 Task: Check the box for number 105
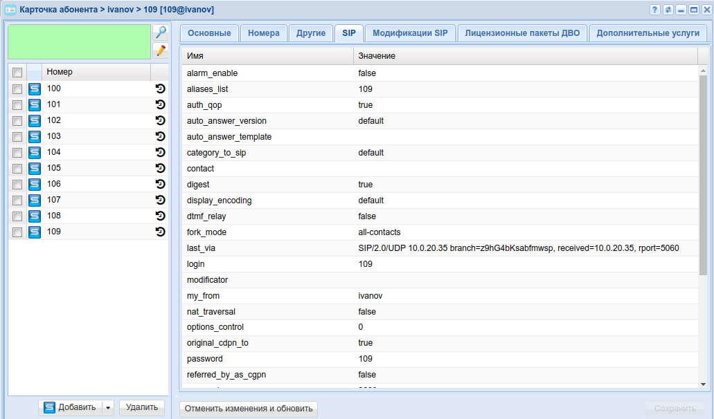pos(17,169)
